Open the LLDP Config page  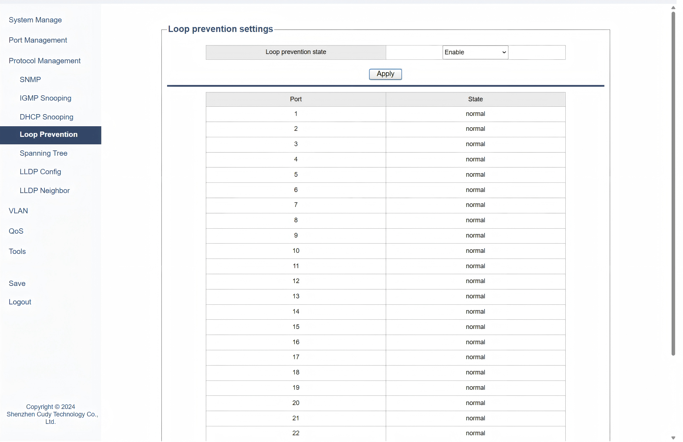tap(40, 172)
